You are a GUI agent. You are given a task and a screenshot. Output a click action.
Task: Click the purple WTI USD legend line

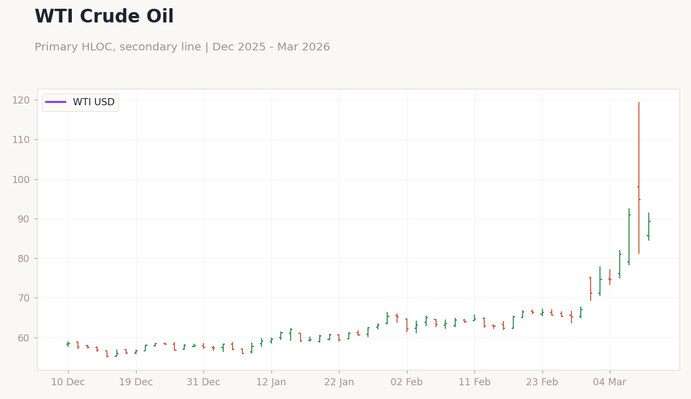click(55, 102)
